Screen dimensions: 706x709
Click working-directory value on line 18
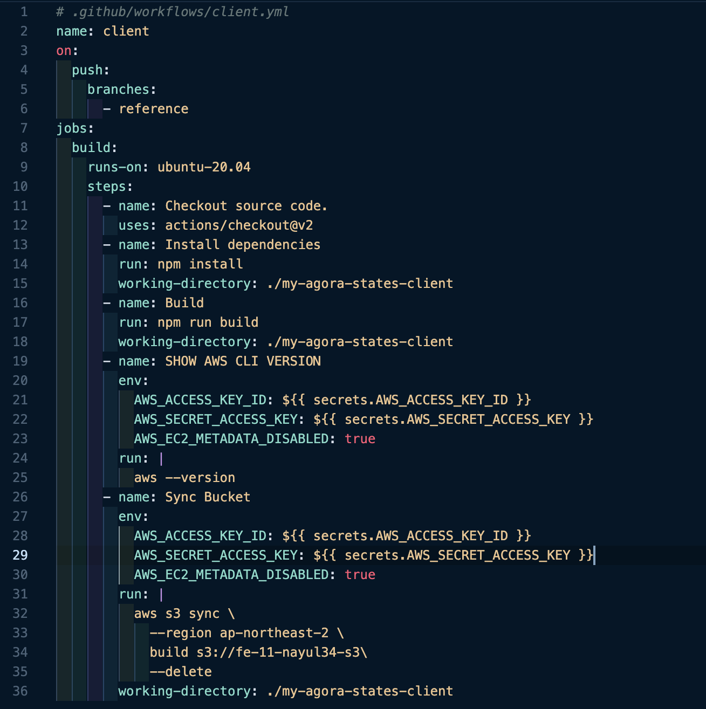tap(360, 342)
